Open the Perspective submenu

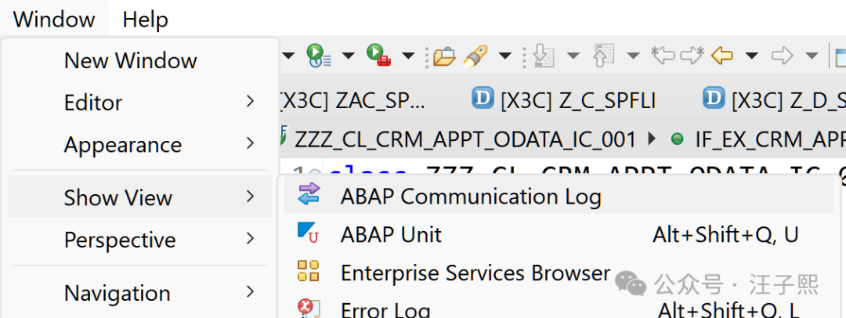[139, 239]
